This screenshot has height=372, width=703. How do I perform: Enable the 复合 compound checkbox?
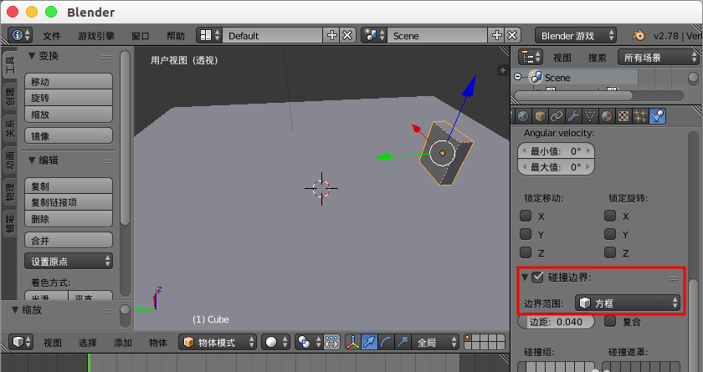(x=610, y=321)
